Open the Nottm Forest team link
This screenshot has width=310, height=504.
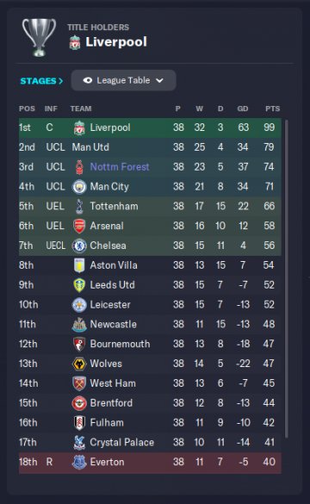pyautogui.click(x=120, y=167)
